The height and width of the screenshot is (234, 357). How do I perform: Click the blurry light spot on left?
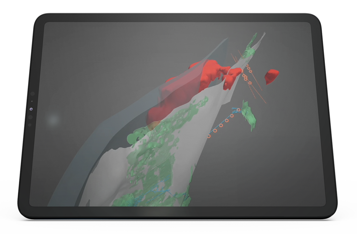coord(53,120)
